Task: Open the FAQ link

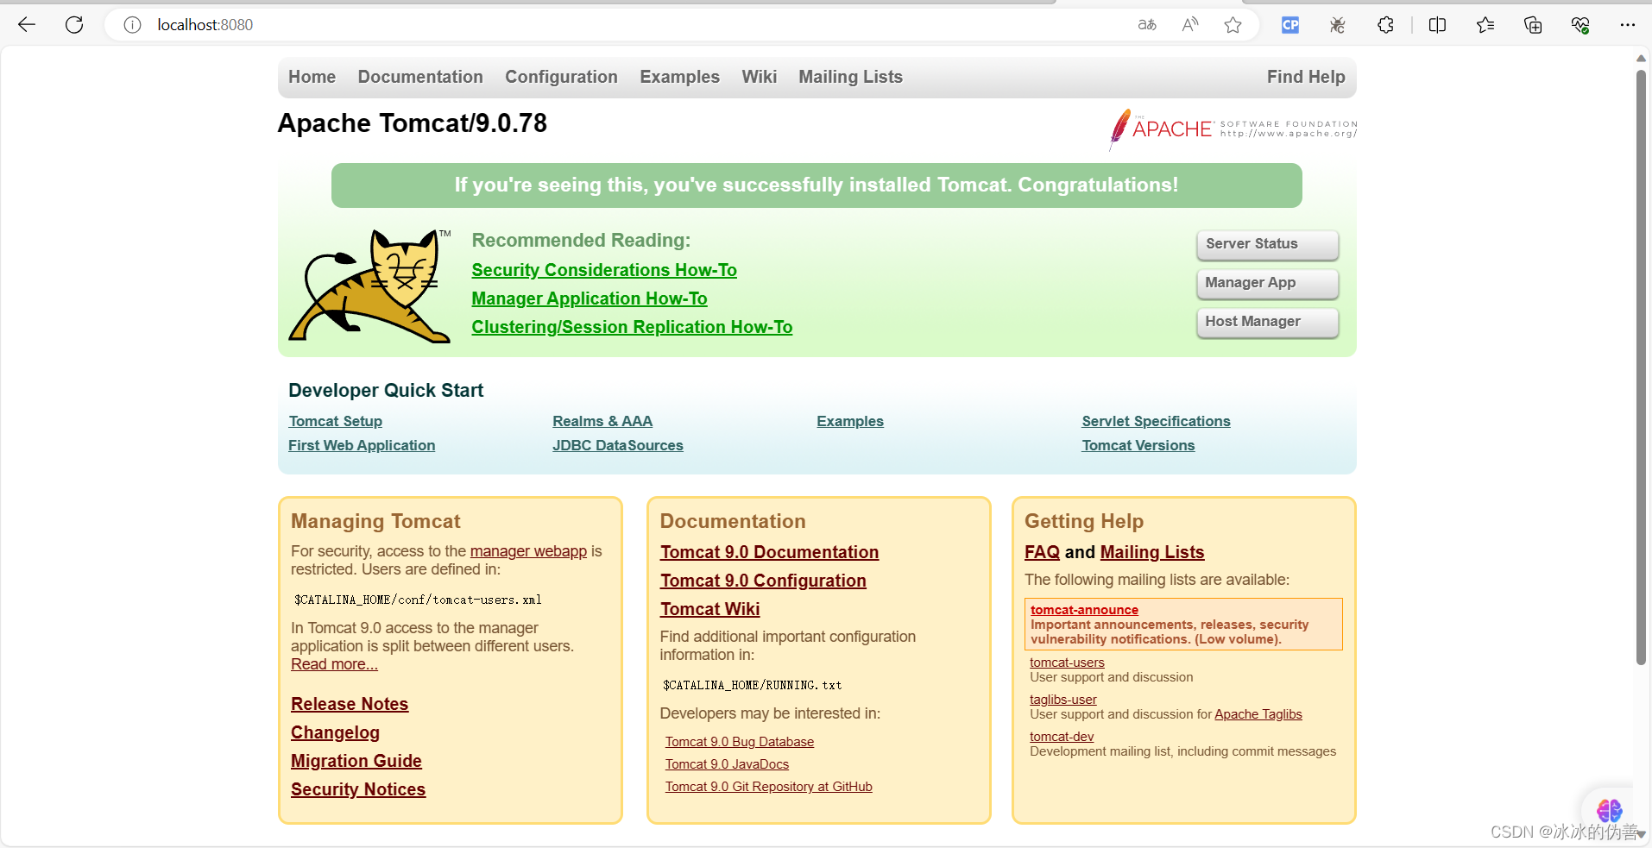Action: (x=1042, y=552)
